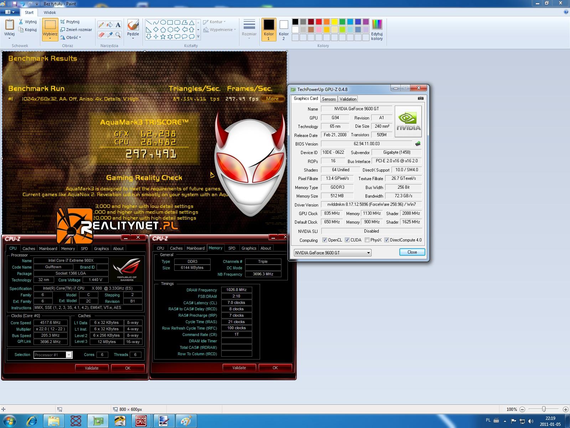Screen dimensions: 570x428
Task: Click Validate in the left CPU-Z window
Action: (92, 368)
